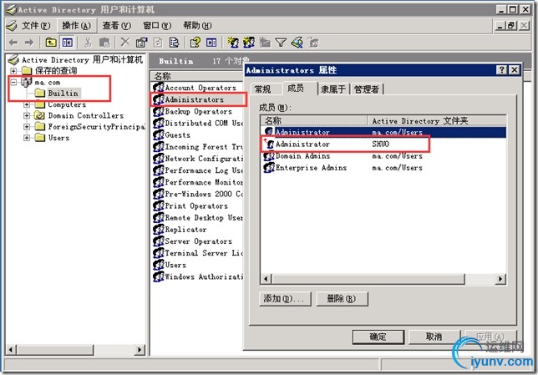Click the ma.com domain icon in the tree

(26, 83)
